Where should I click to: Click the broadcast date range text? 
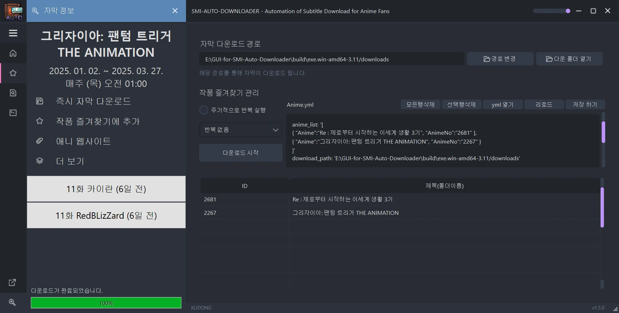click(106, 71)
